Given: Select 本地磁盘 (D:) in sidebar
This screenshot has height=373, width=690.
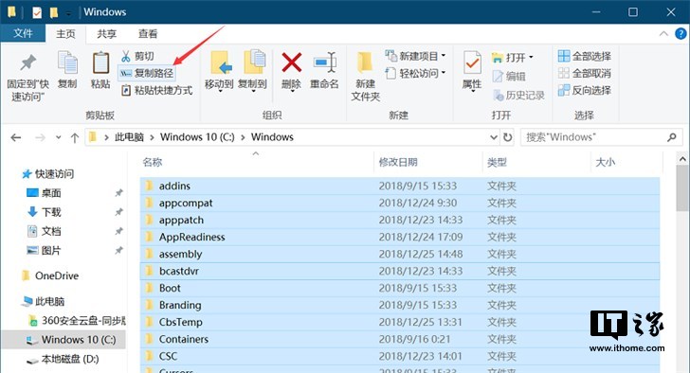Looking at the screenshot, I should click(63, 360).
